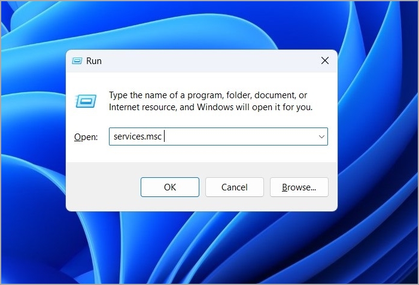Click the large Run icon beside the description
Screen dimensions: 419x285
(x=86, y=101)
